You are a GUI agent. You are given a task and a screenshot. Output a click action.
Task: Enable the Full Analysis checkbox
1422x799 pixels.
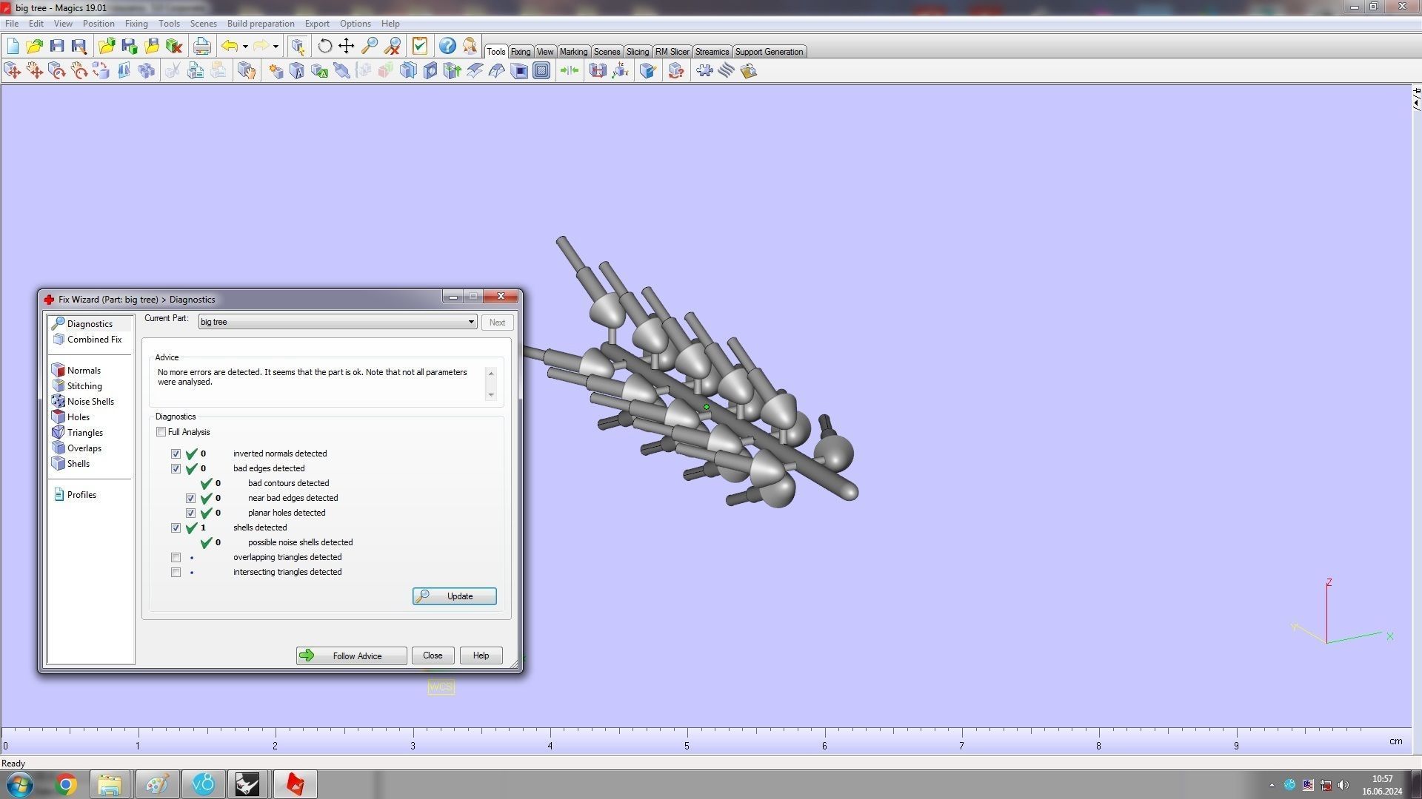161,432
